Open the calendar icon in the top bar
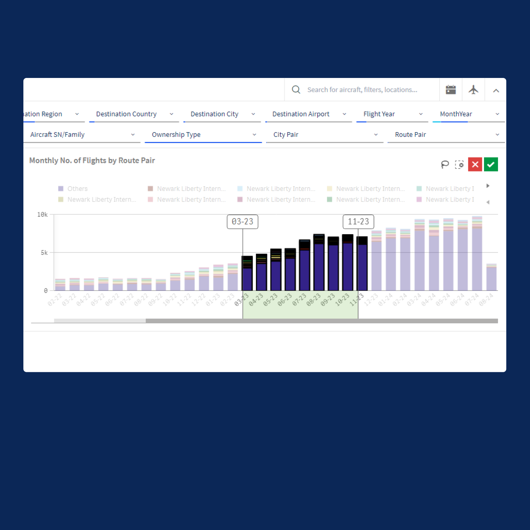Image resolution: width=530 pixels, height=530 pixels. (450, 89)
